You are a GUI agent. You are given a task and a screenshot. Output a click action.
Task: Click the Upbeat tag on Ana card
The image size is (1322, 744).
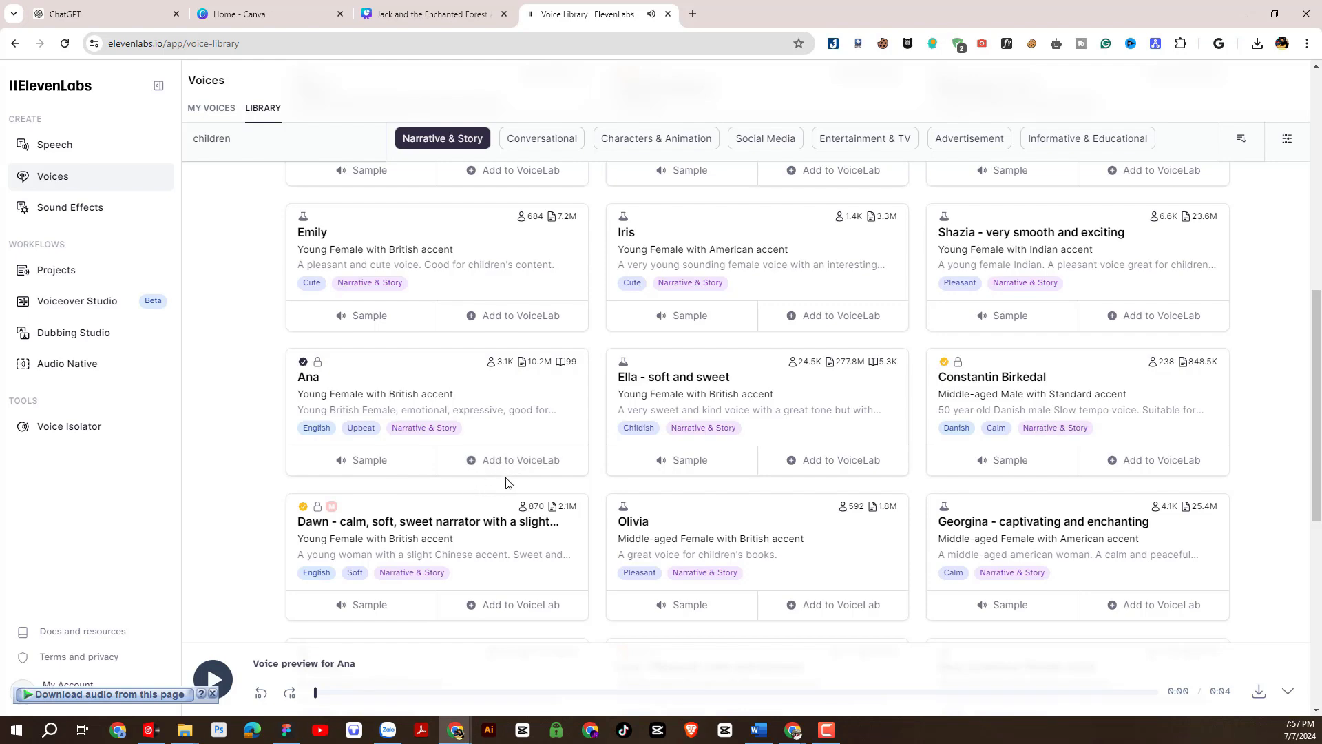pos(361,428)
